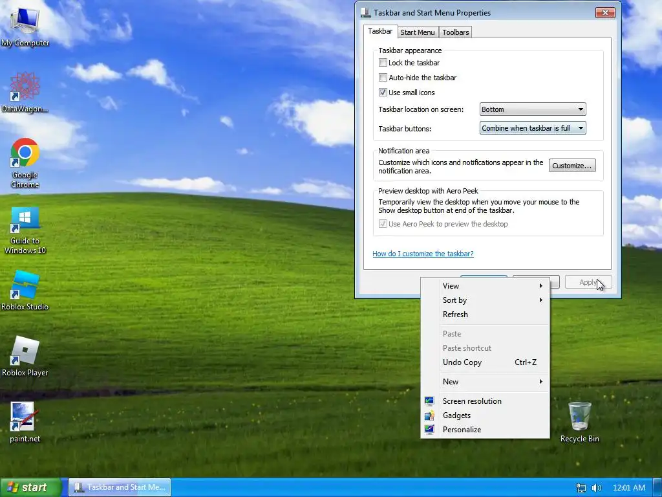Click the 12:01 AM clock
662x497 pixels.
[628, 488]
